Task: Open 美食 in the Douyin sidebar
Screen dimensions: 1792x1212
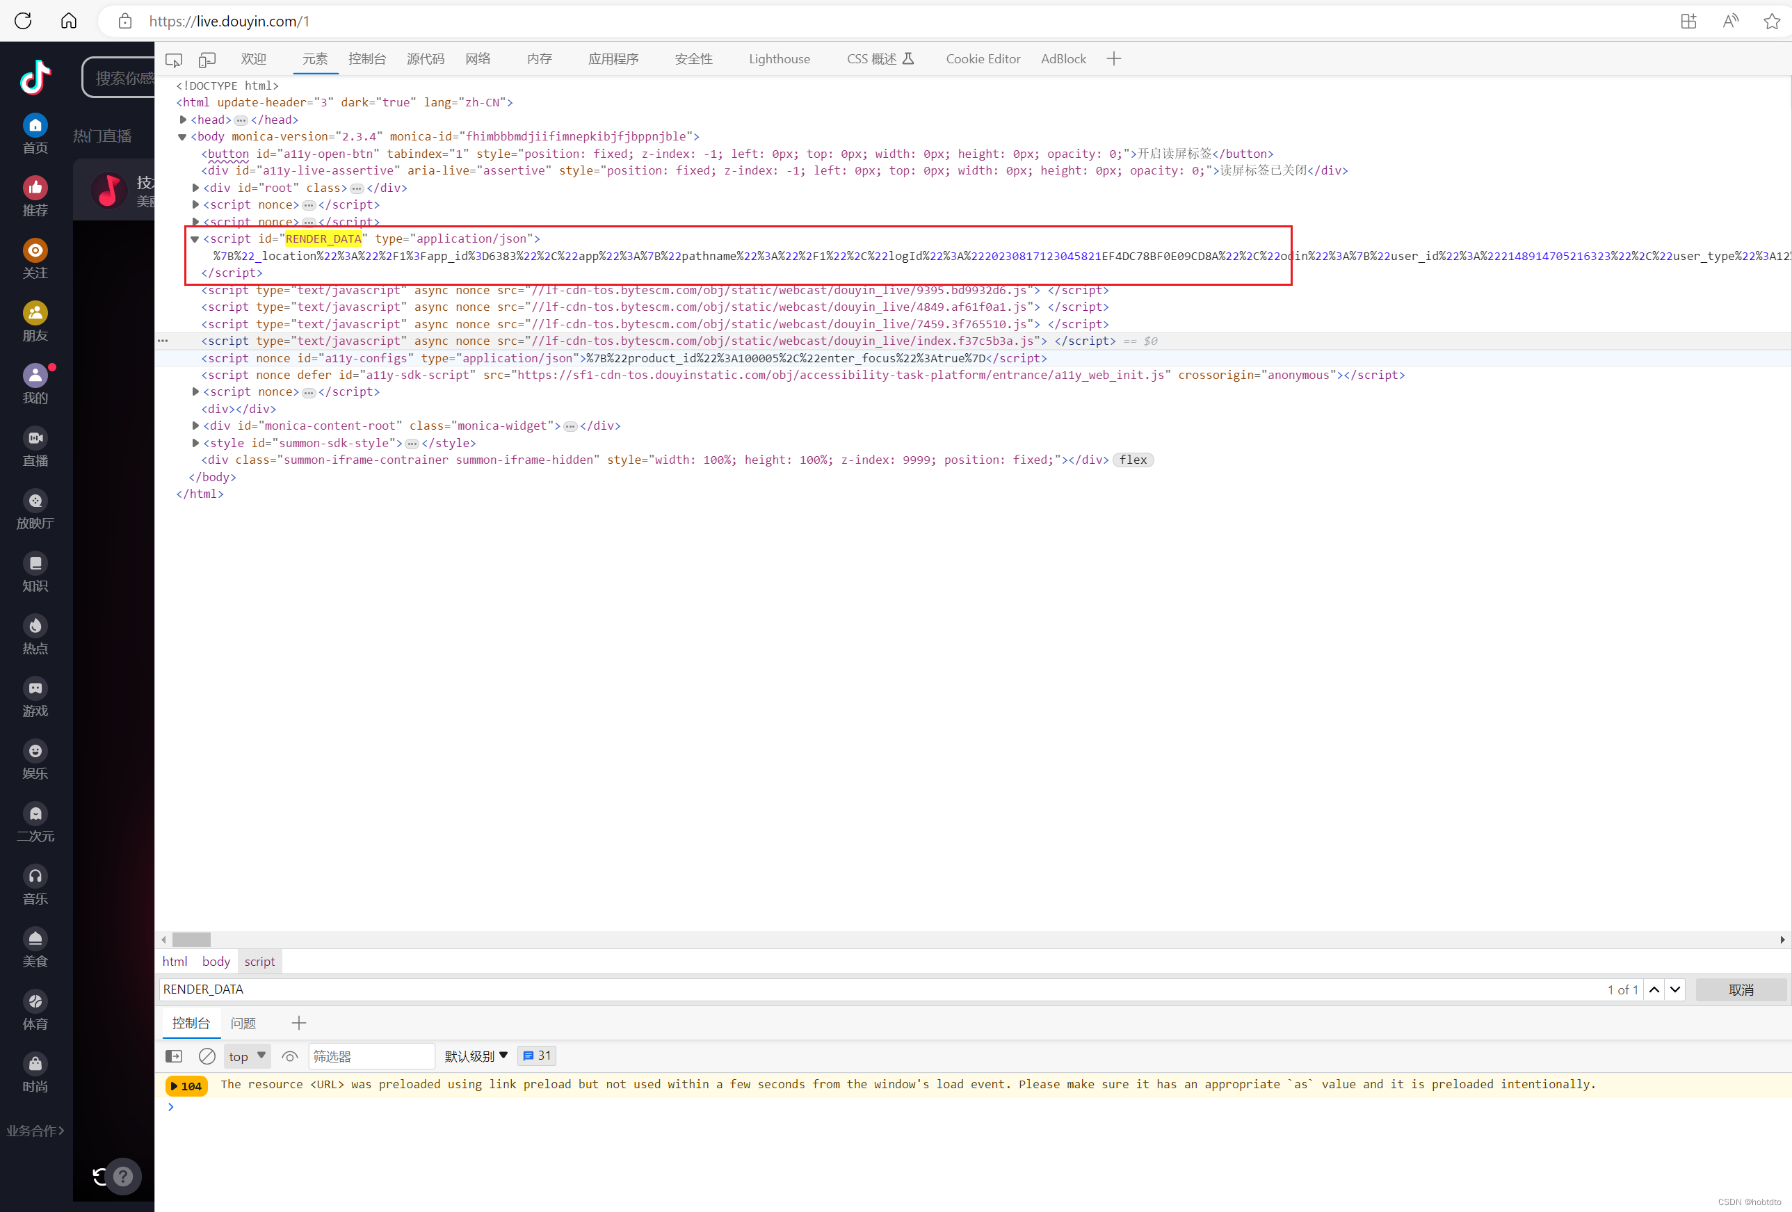Action: tap(35, 948)
